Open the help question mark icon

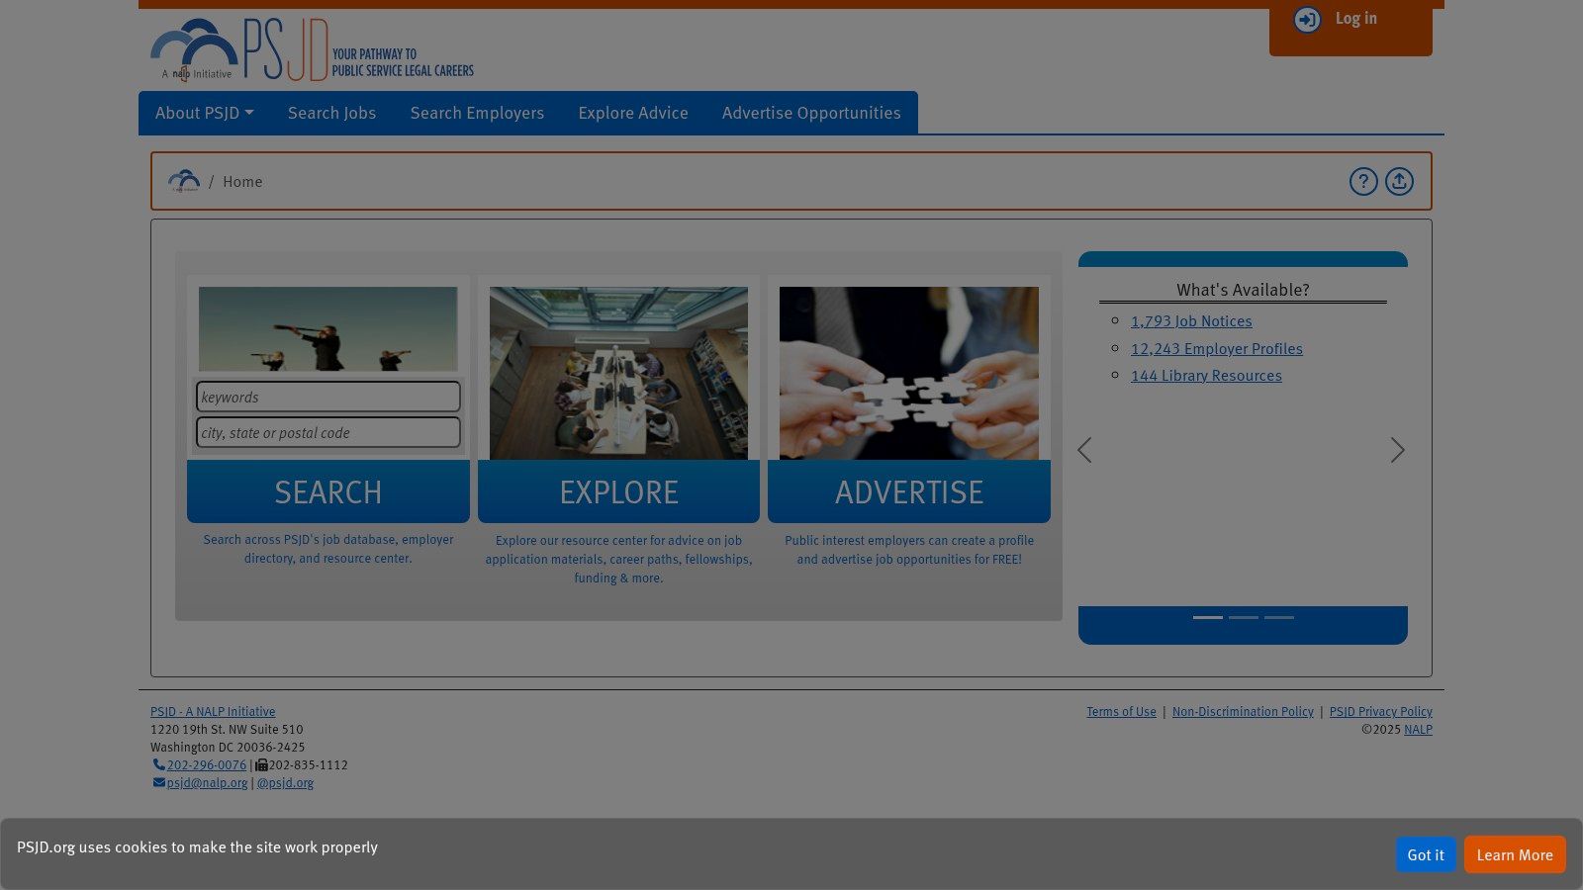tap(1363, 181)
